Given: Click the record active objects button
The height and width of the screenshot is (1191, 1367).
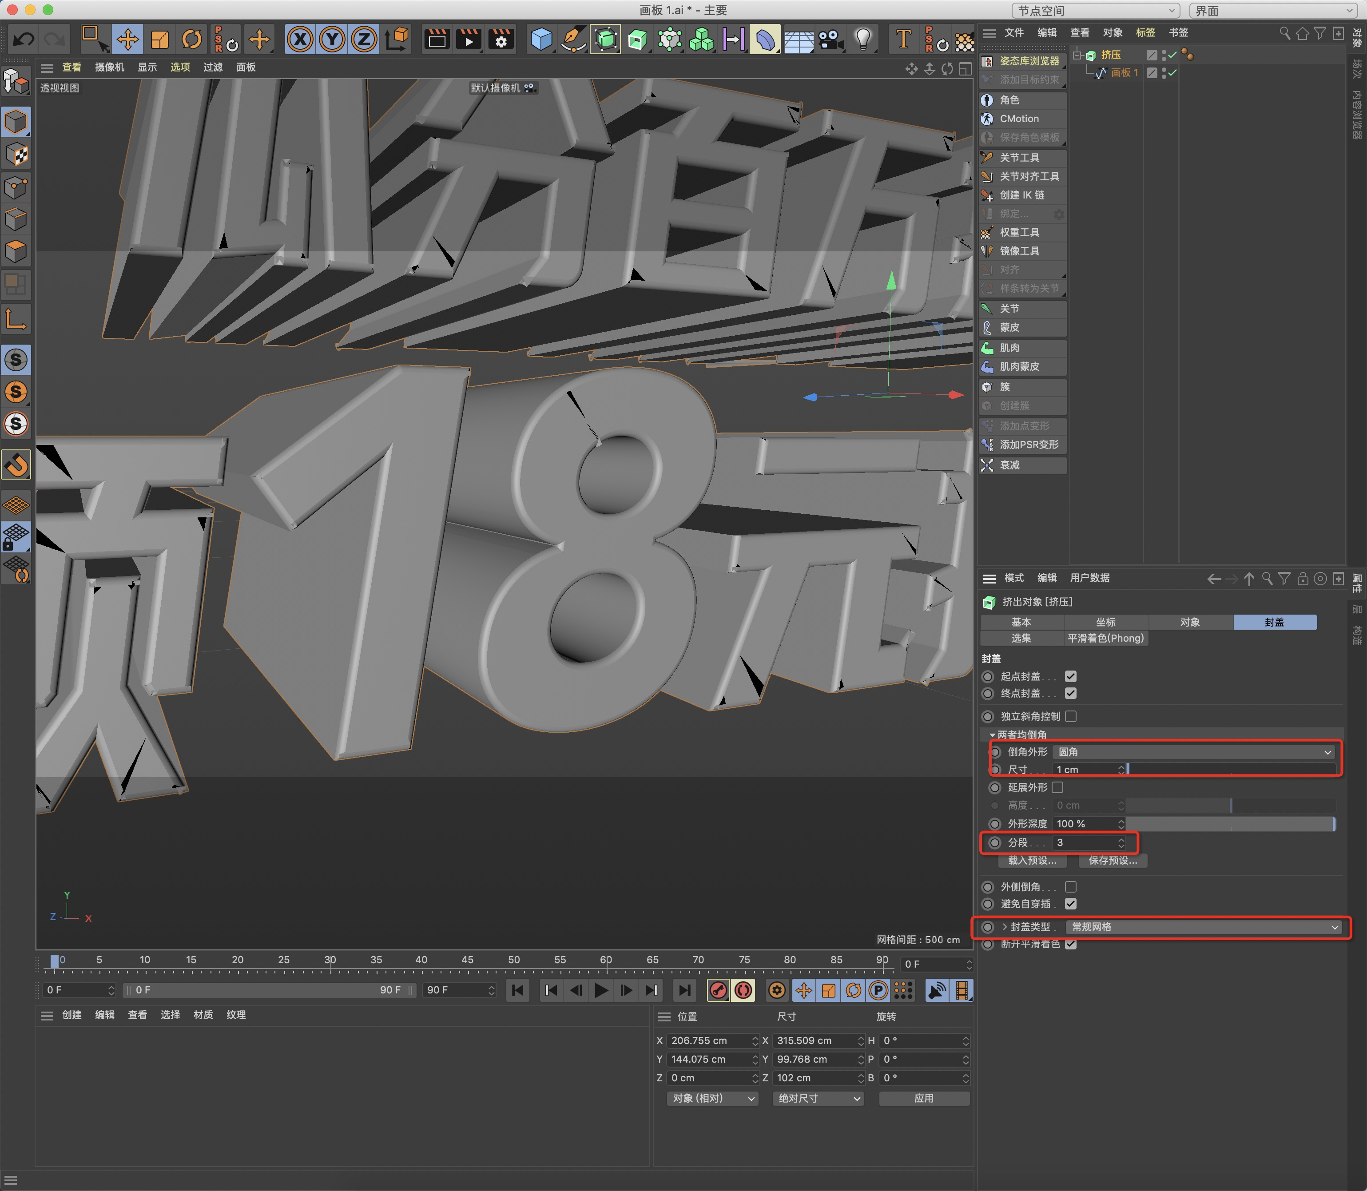Looking at the screenshot, I should [x=718, y=990].
